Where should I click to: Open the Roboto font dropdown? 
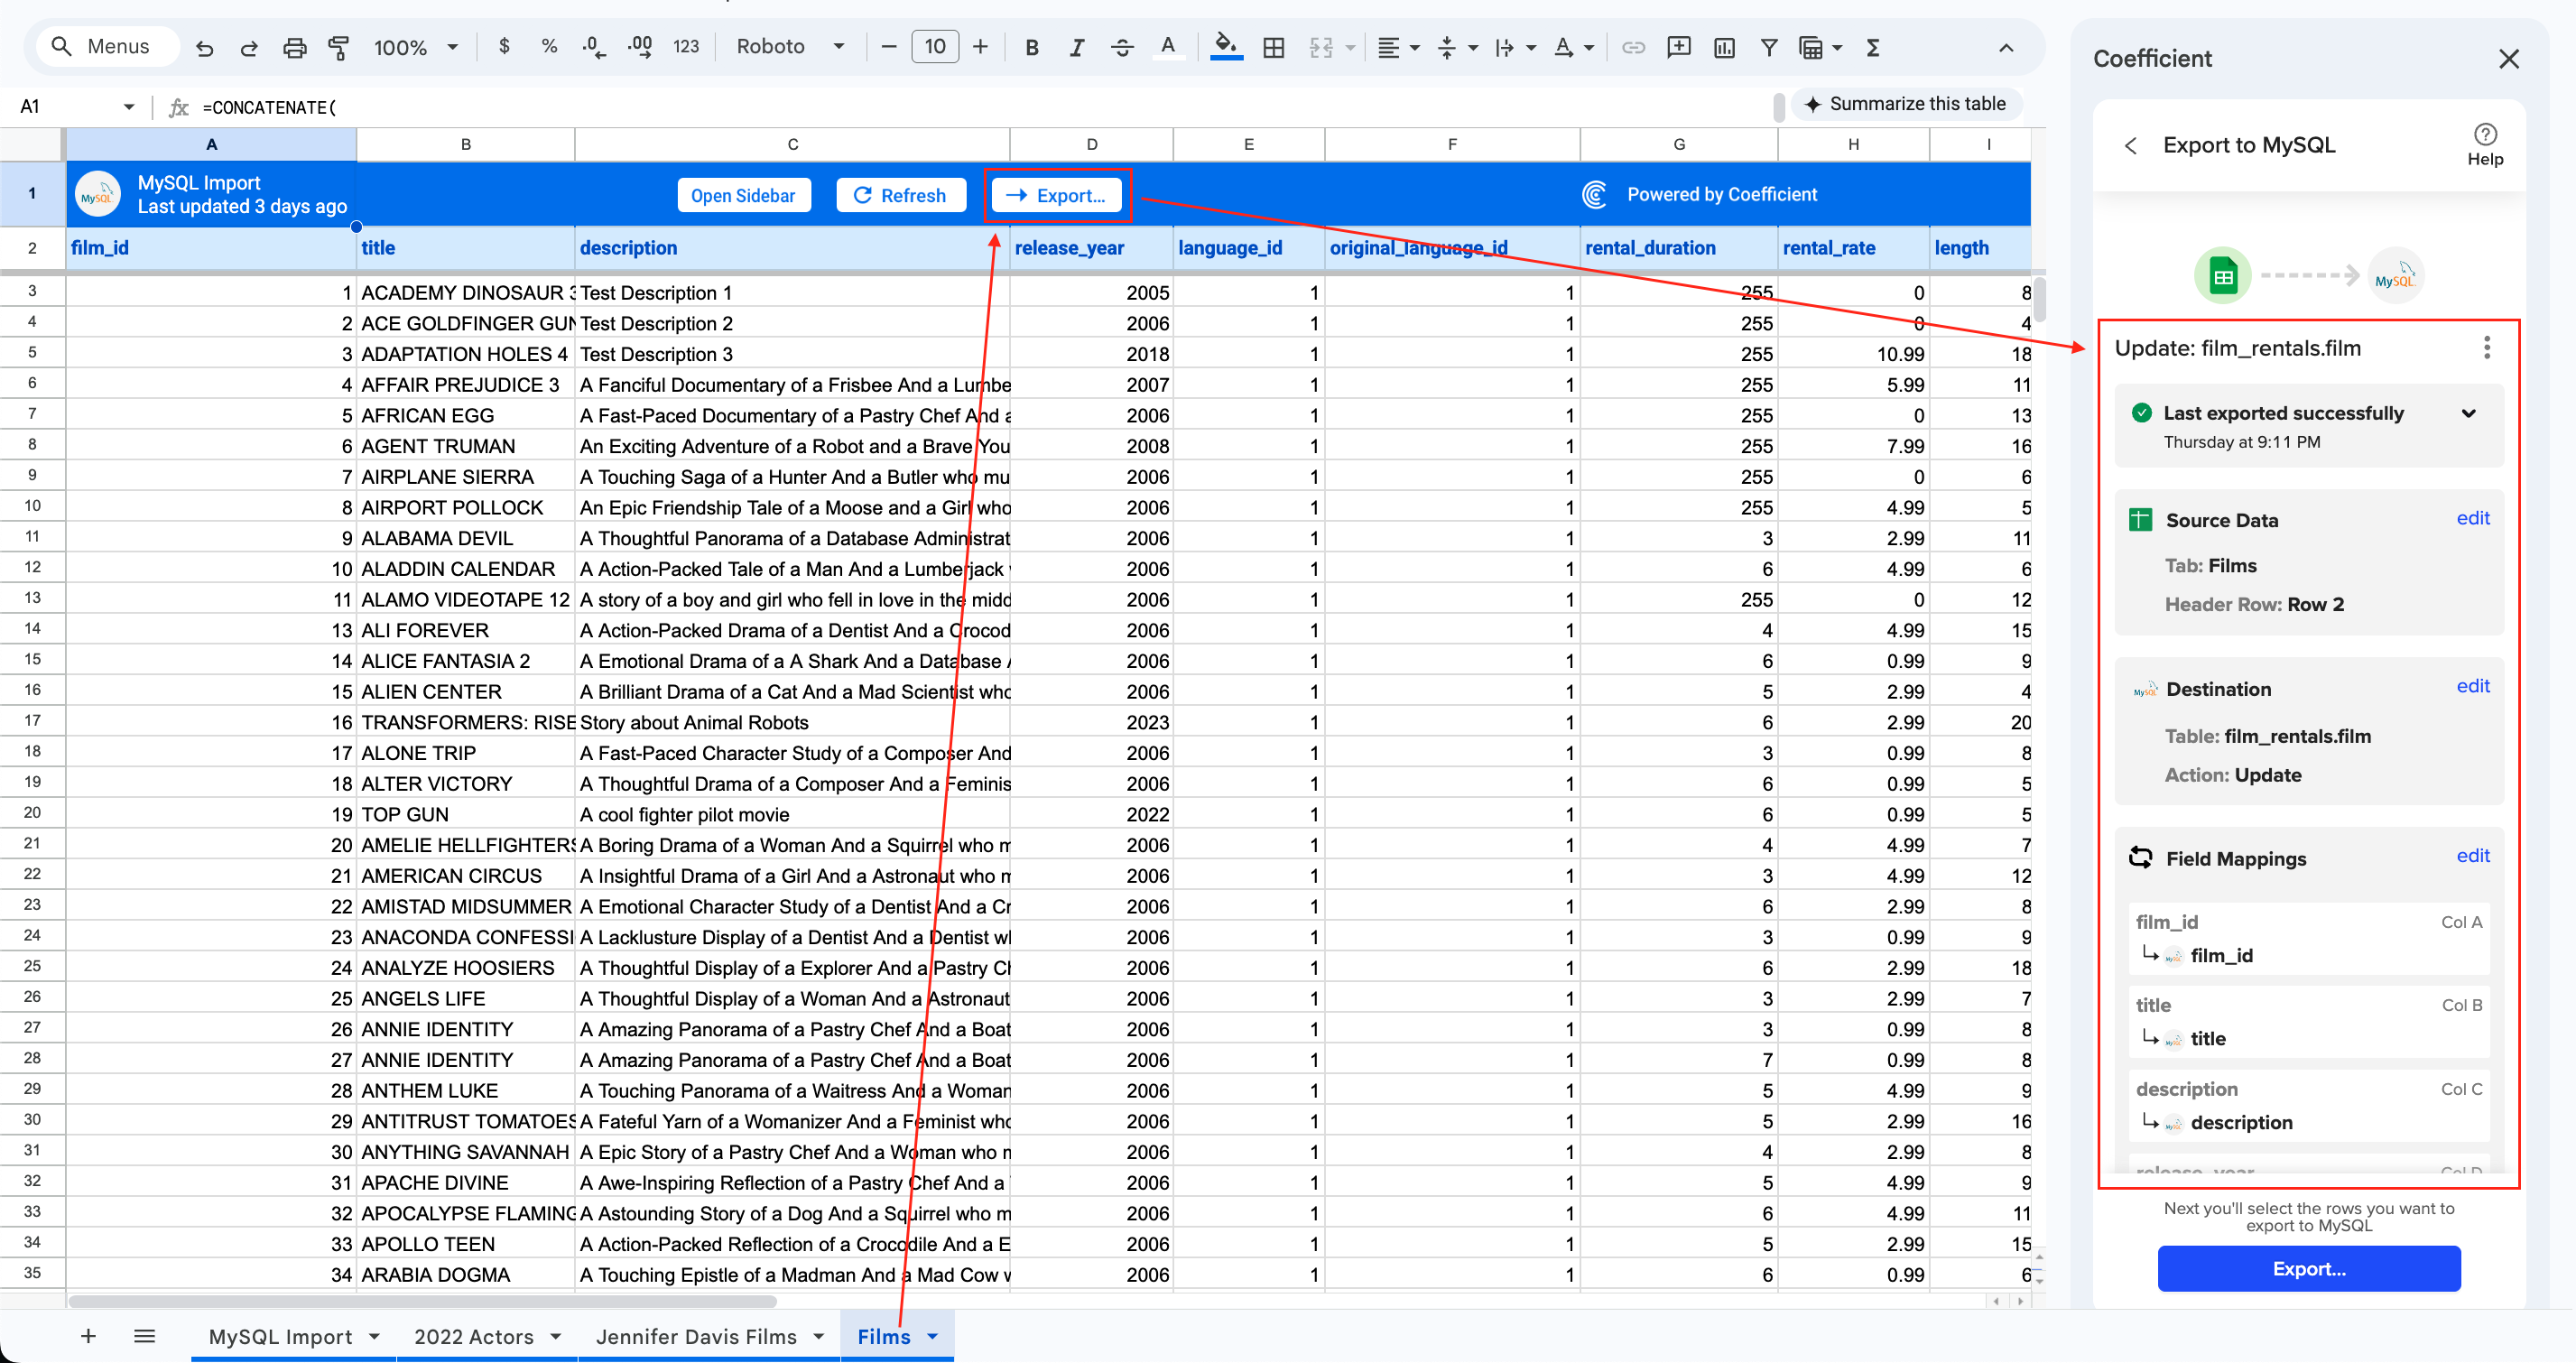[790, 46]
